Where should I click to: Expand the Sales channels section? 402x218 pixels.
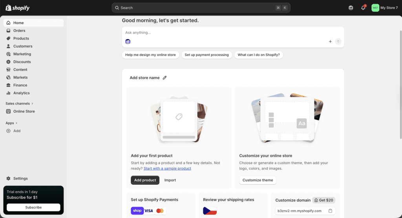(20, 103)
